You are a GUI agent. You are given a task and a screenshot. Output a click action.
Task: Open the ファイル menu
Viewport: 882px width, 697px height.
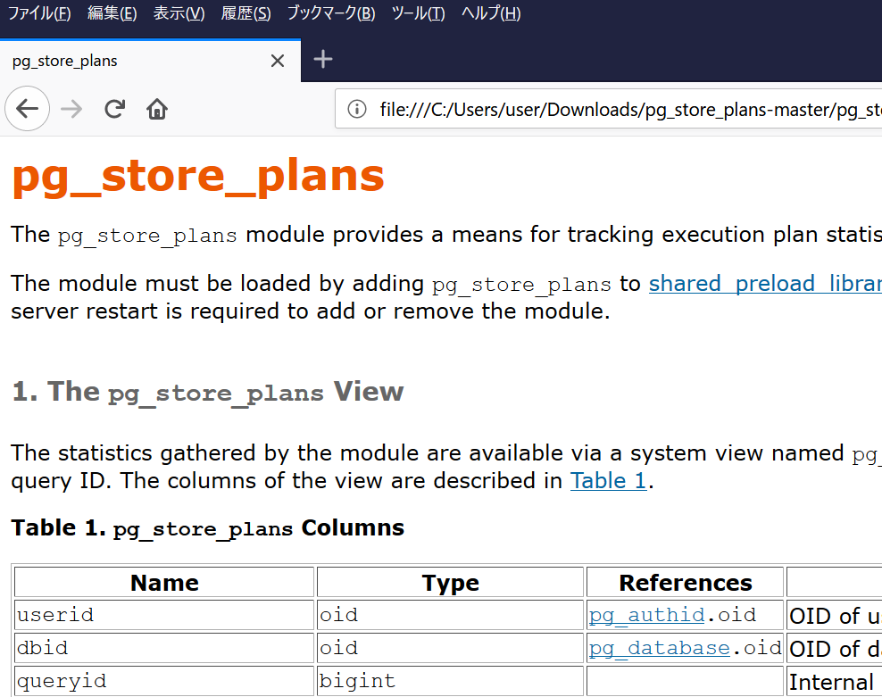coord(39,13)
